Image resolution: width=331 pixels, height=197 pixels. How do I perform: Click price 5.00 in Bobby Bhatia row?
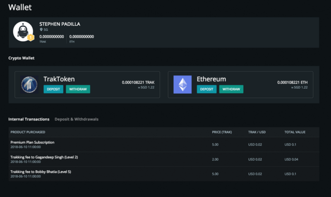pyautogui.click(x=215, y=174)
